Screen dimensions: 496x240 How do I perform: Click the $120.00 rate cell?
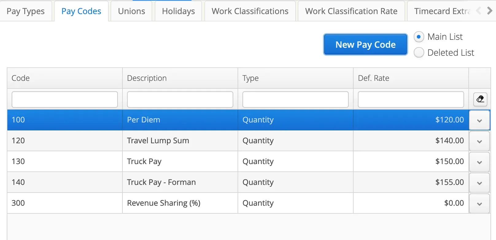(x=411, y=120)
